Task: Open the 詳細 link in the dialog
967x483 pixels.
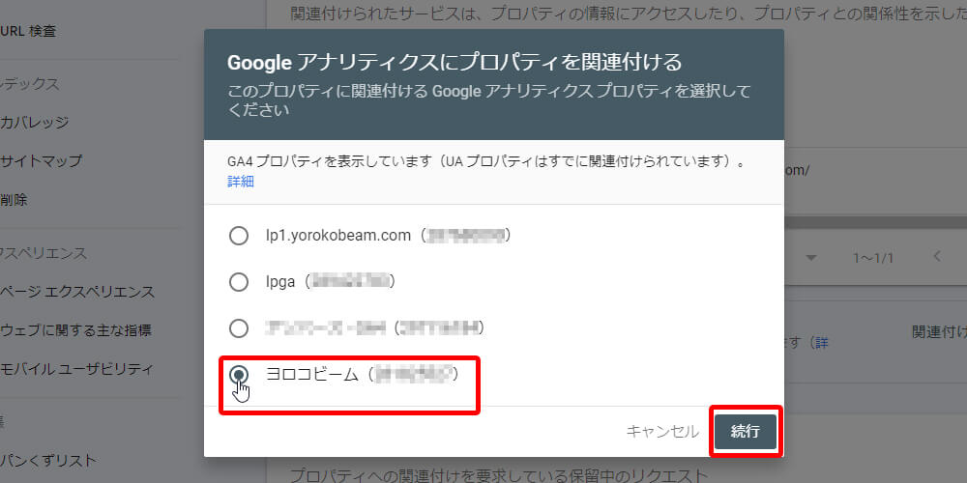Action: click(x=241, y=182)
